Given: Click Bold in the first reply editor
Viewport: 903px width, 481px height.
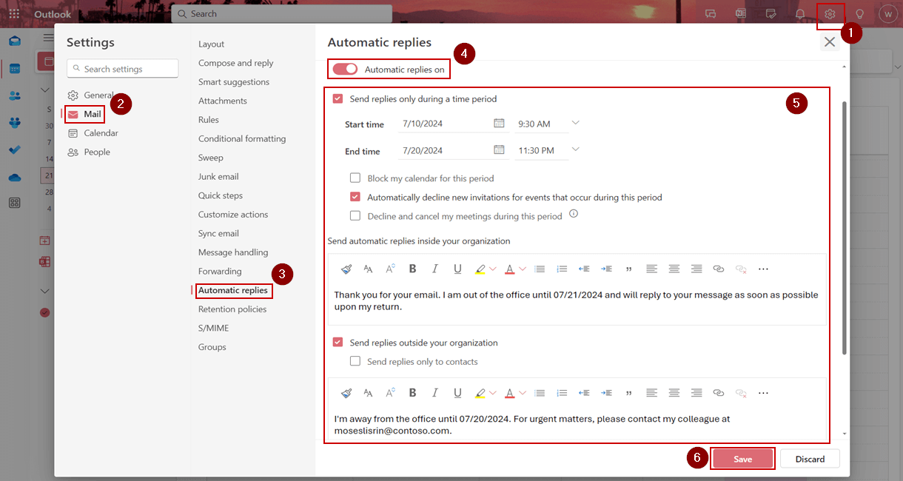Looking at the screenshot, I should click(x=412, y=269).
